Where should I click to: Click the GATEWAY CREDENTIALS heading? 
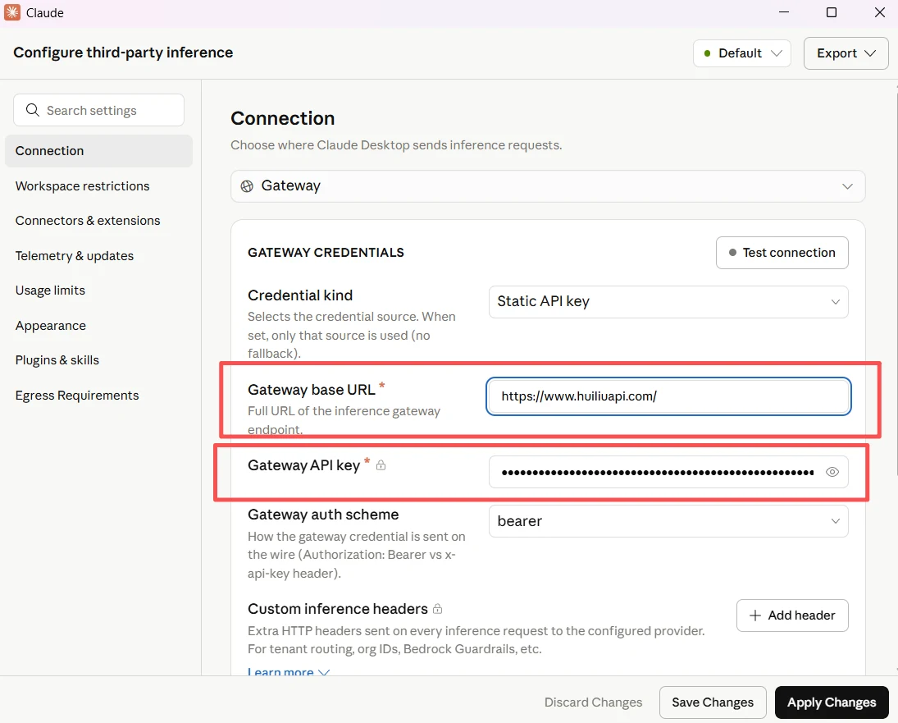point(326,253)
